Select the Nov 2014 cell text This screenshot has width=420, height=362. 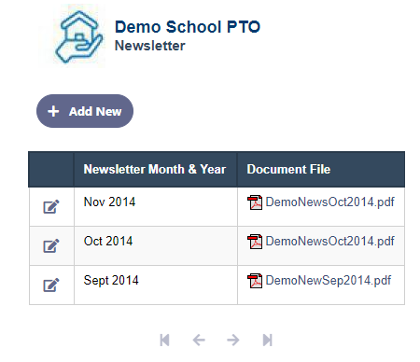coord(109,202)
